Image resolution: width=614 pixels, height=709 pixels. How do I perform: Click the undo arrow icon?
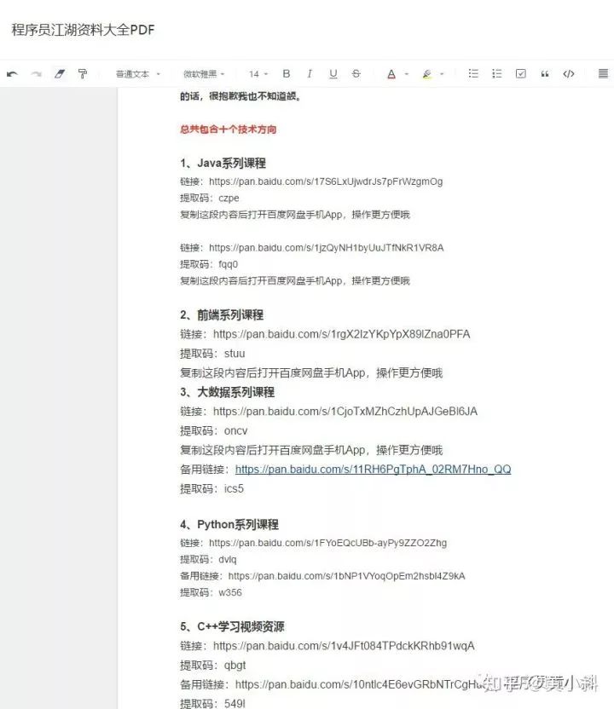(12, 73)
